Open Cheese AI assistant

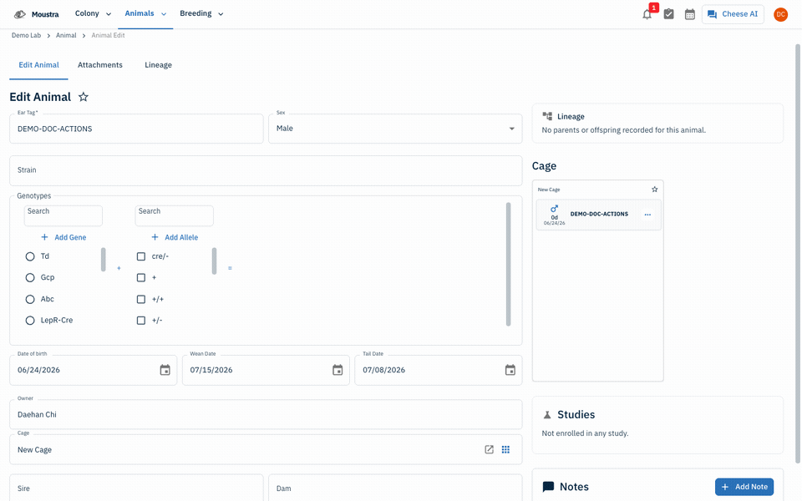coord(733,14)
